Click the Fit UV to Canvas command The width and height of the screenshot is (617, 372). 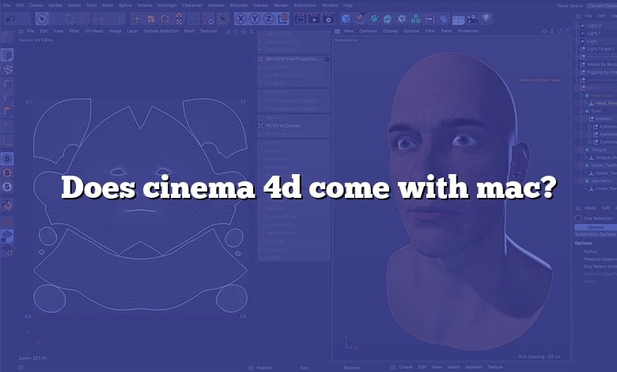click(x=283, y=126)
